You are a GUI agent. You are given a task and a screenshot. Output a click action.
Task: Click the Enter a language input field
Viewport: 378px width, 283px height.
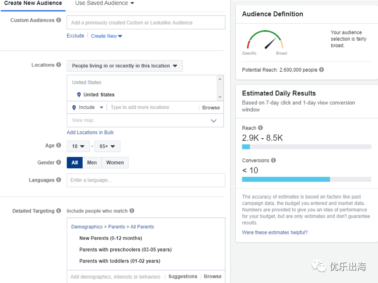(146, 180)
